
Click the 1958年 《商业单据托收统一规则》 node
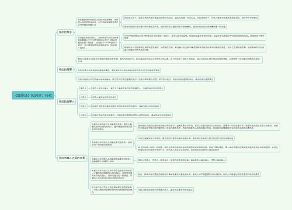tap(98, 43)
